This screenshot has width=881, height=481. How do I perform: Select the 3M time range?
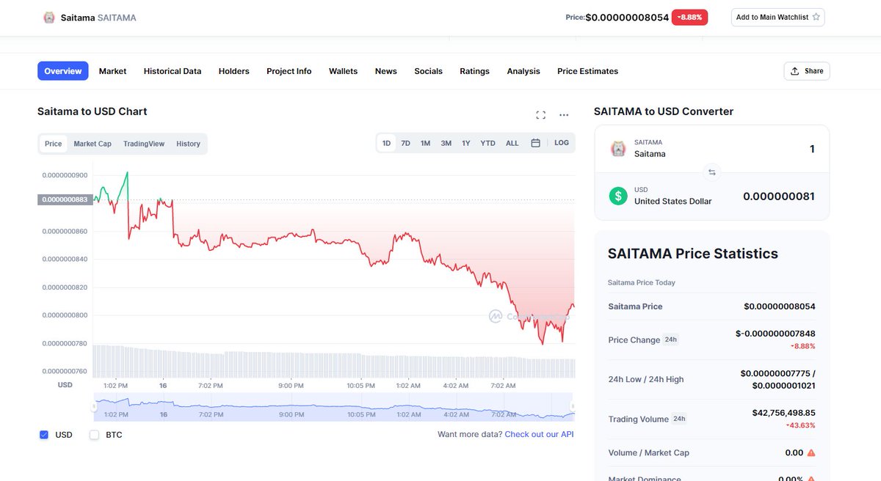pos(446,143)
